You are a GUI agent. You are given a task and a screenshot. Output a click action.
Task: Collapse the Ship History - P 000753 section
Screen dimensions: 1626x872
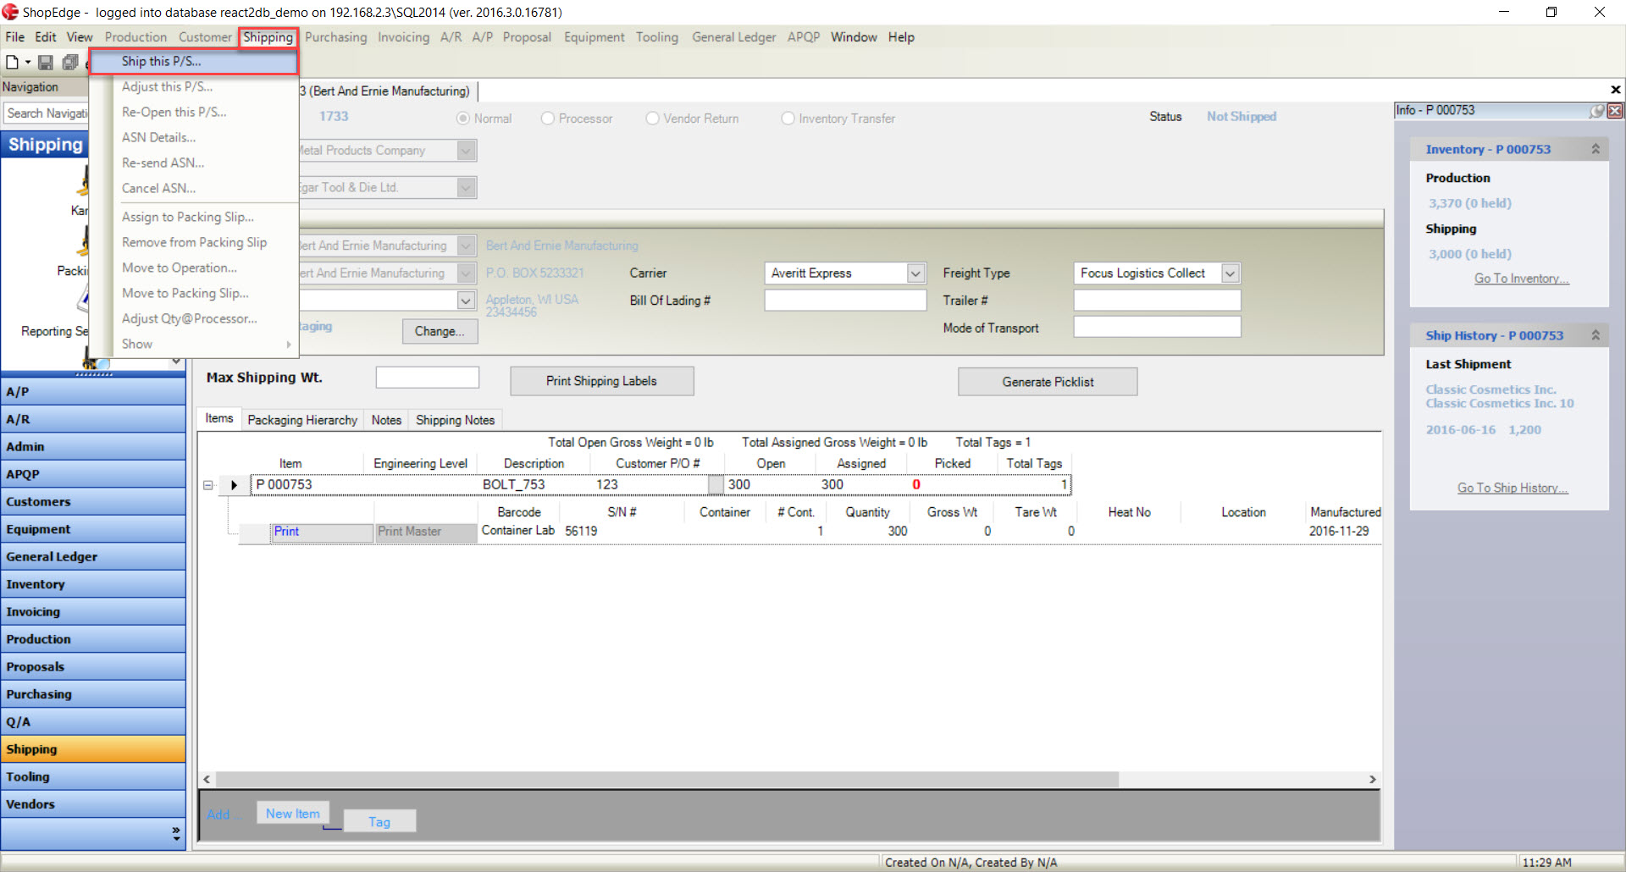coord(1596,335)
